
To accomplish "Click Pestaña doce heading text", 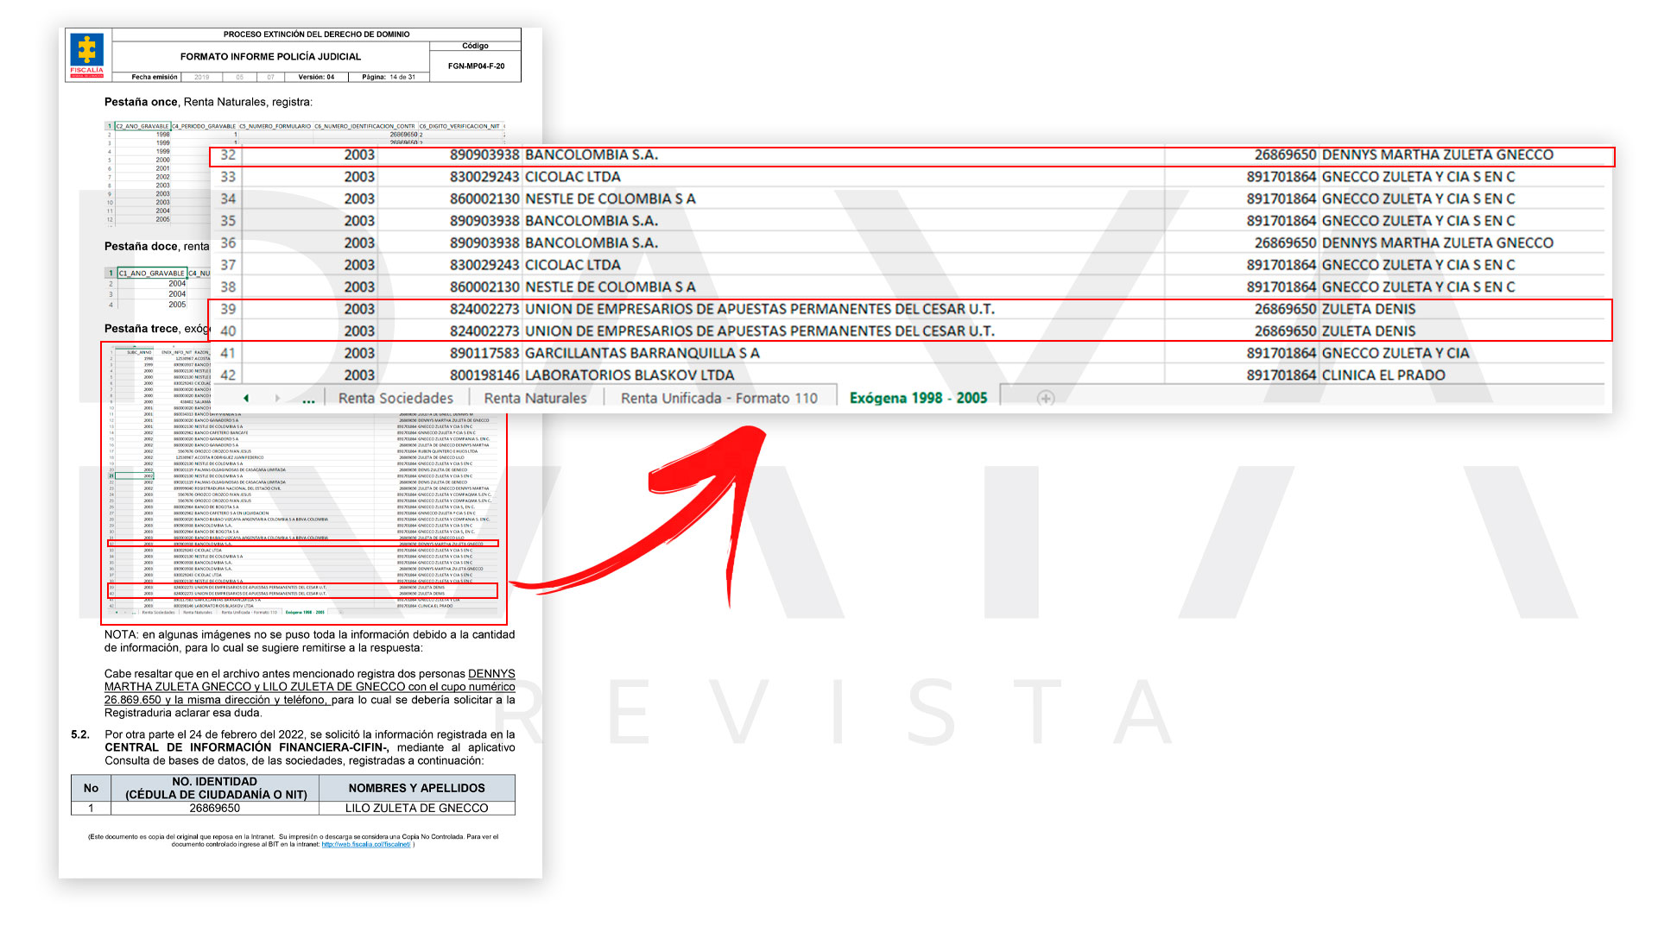I will [x=141, y=246].
